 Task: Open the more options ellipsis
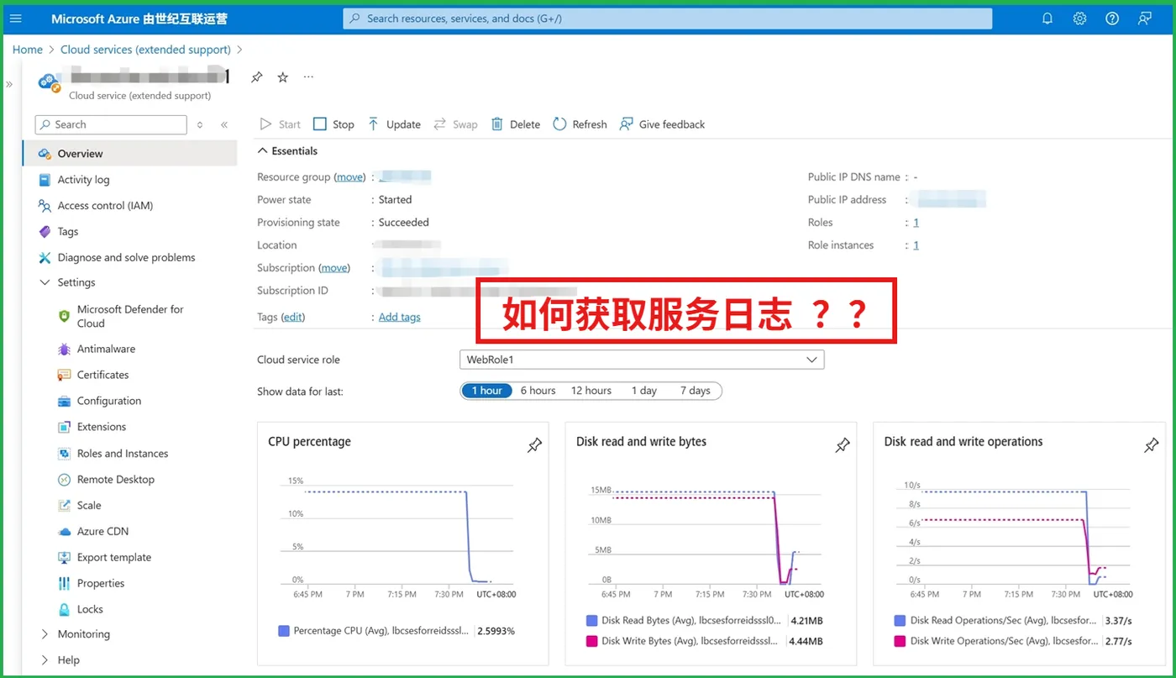click(308, 77)
